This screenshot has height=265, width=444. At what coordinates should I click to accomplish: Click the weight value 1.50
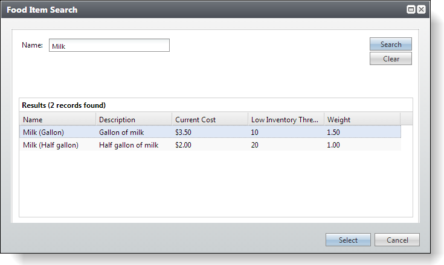click(x=333, y=132)
